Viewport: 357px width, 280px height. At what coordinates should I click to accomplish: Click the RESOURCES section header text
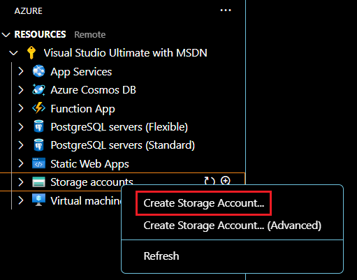click(40, 34)
